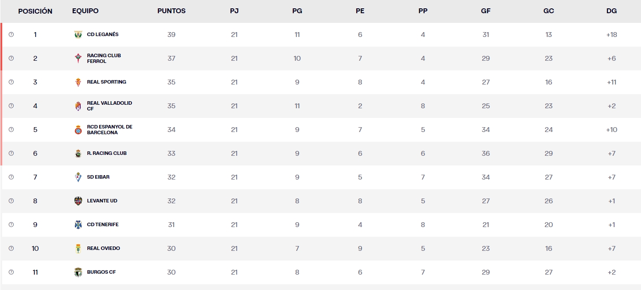Click the GF column header

(x=486, y=11)
